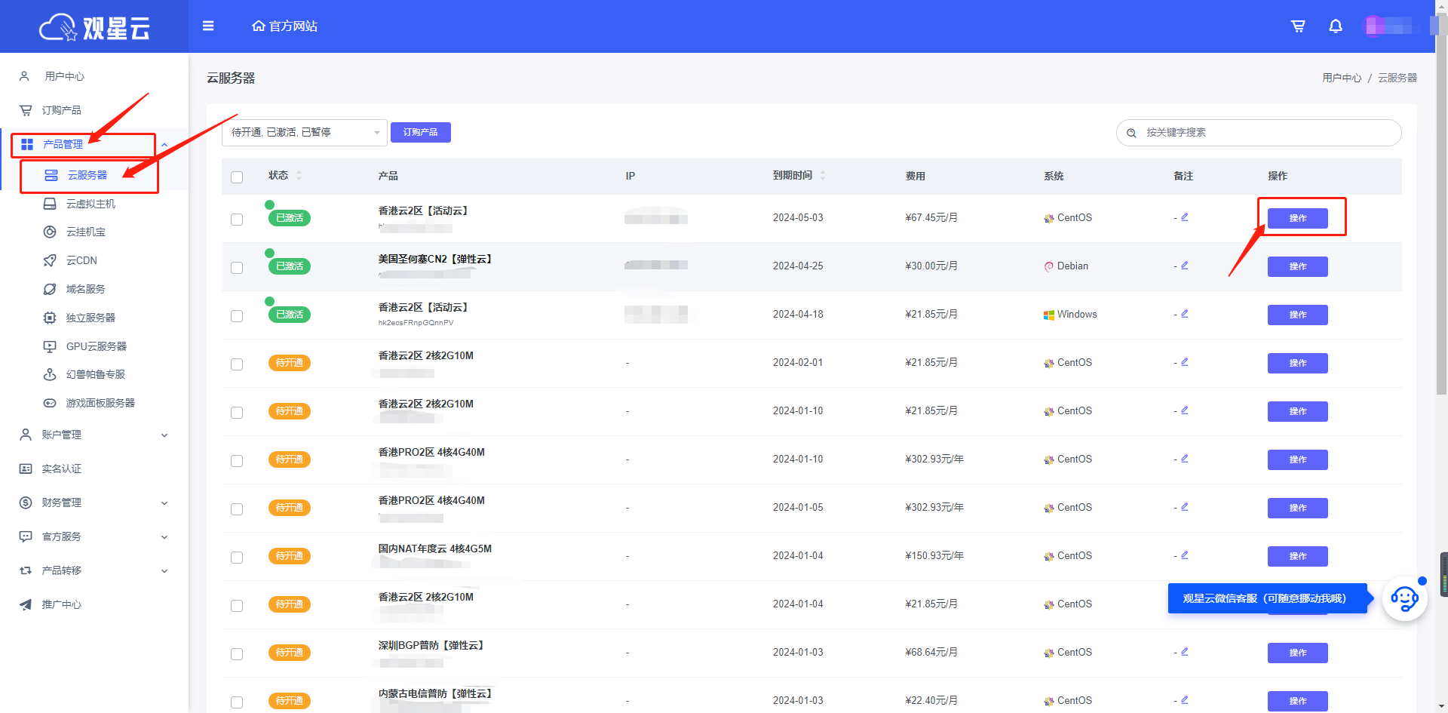This screenshot has height=713, width=1448.
Task: Click 操作 button for 2024-02-01 row
Action: click(x=1298, y=363)
